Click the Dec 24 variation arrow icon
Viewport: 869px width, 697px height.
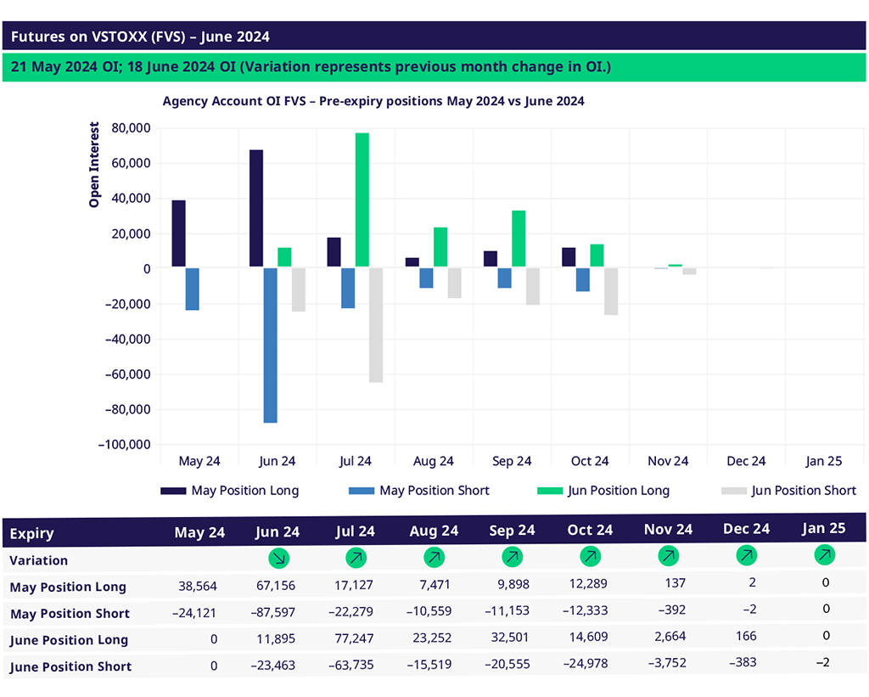[746, 557]
